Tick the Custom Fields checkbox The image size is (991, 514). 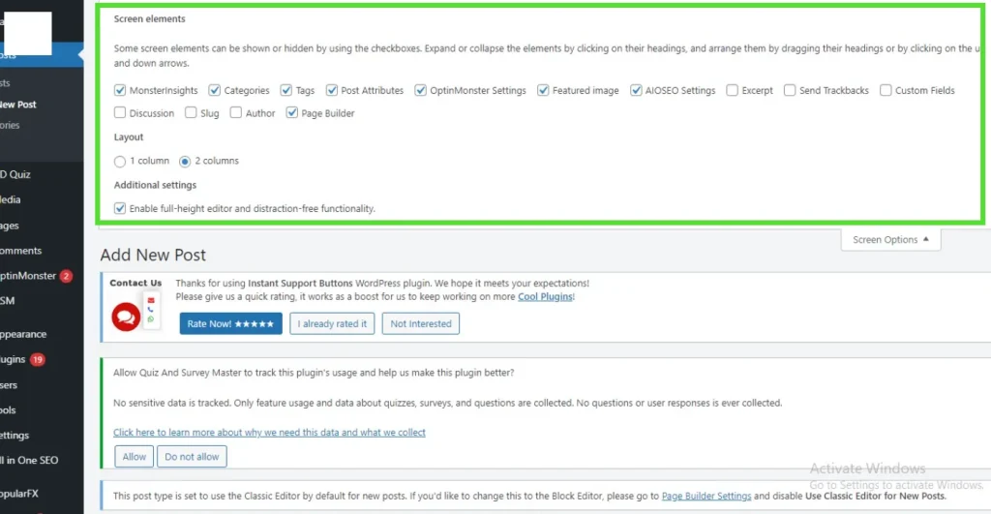pos(886,90)
